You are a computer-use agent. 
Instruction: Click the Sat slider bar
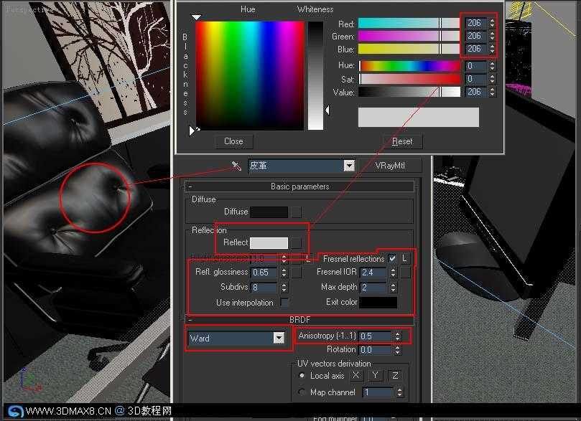click(x=409, y=79)
